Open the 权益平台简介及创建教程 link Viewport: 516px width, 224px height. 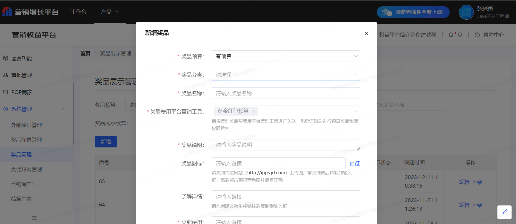[x=408, y=35]
